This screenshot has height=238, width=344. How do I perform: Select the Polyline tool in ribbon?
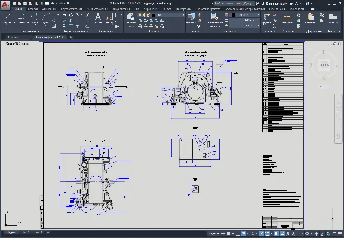pos(21,18)
